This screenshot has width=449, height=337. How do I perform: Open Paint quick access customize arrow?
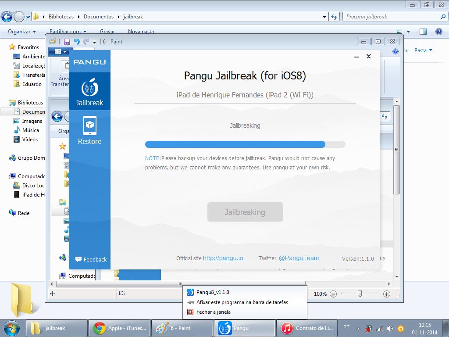point(95,42)
